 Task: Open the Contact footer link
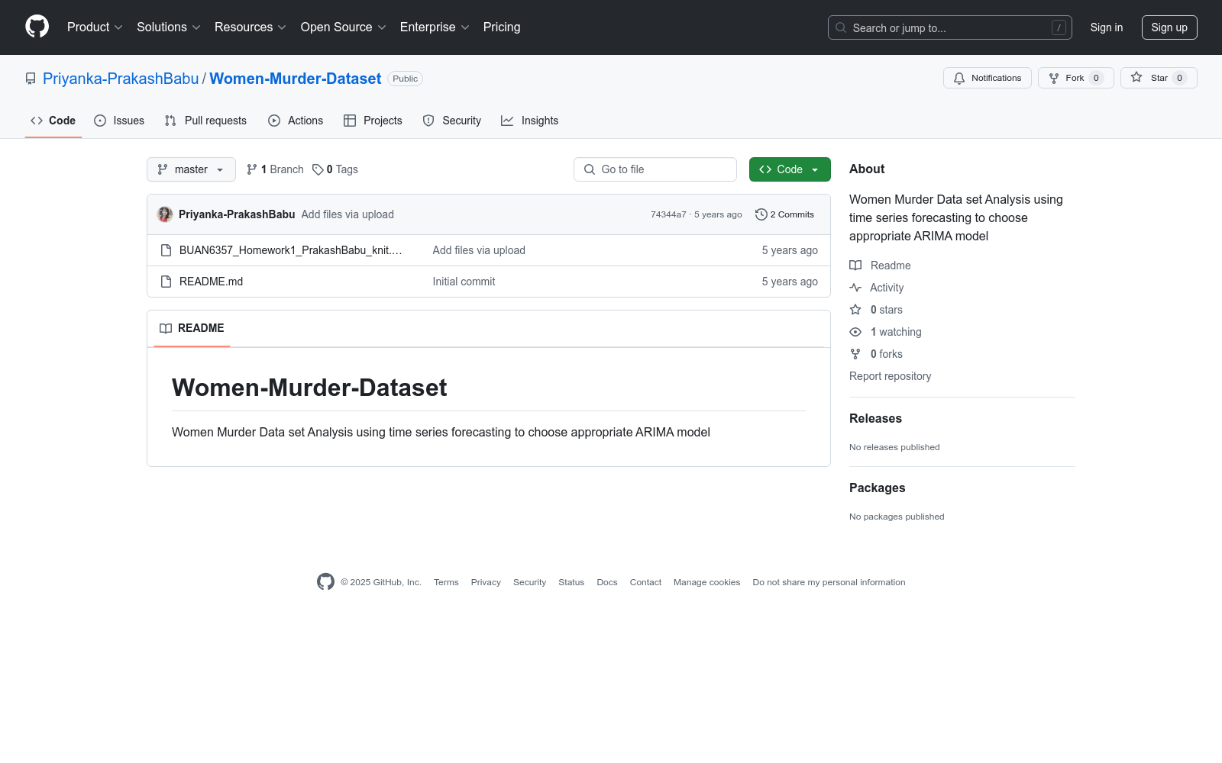click(645, 582)
